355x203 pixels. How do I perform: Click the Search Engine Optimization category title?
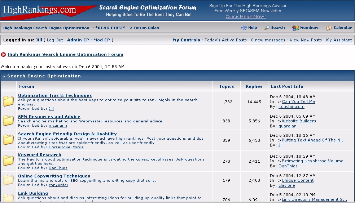coord(44,76)
